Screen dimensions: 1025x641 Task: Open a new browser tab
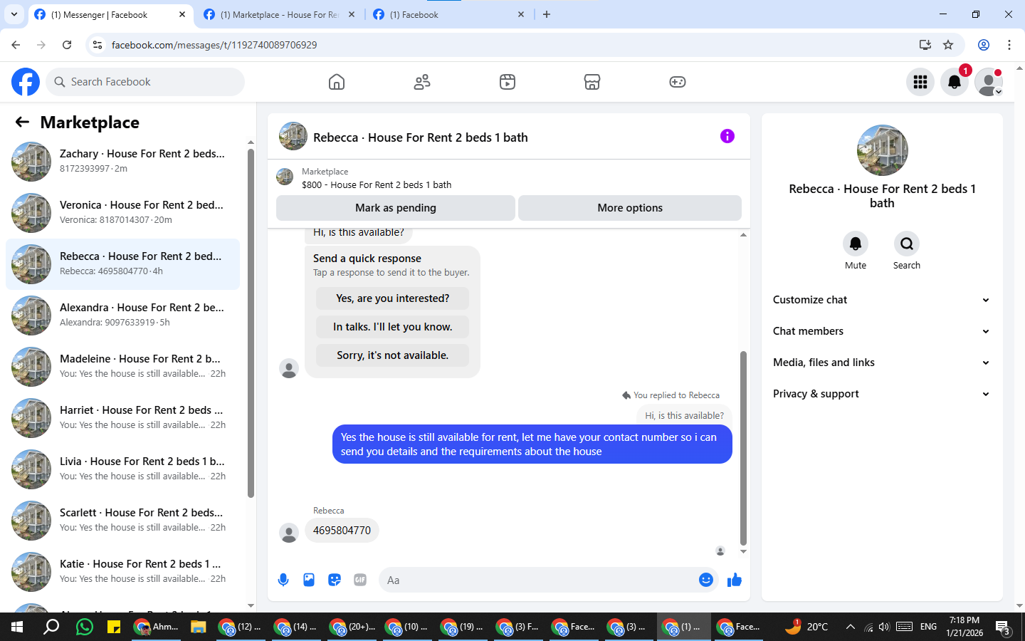547,14
